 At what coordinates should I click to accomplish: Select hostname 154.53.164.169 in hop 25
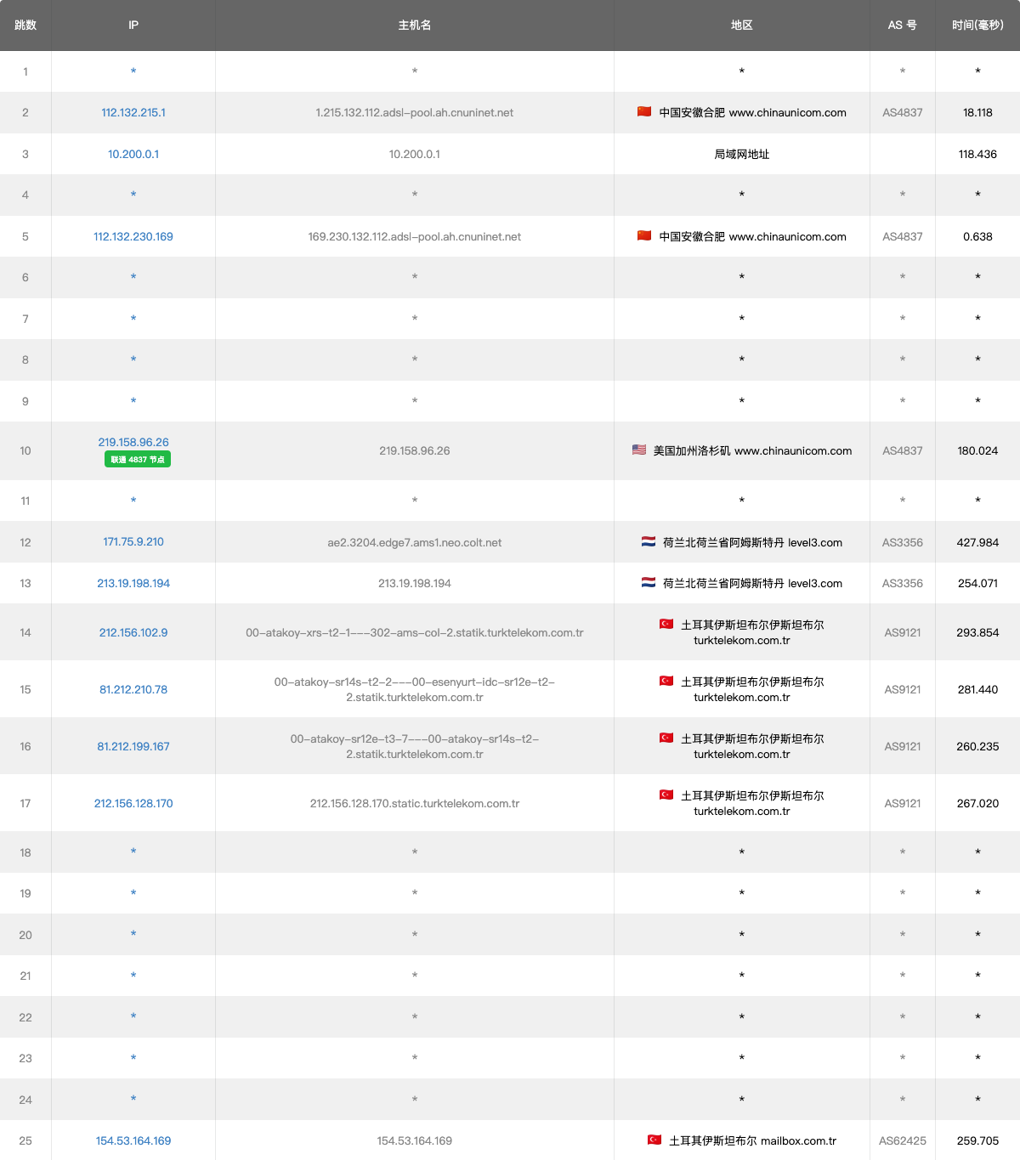(x=415, y=1140)
